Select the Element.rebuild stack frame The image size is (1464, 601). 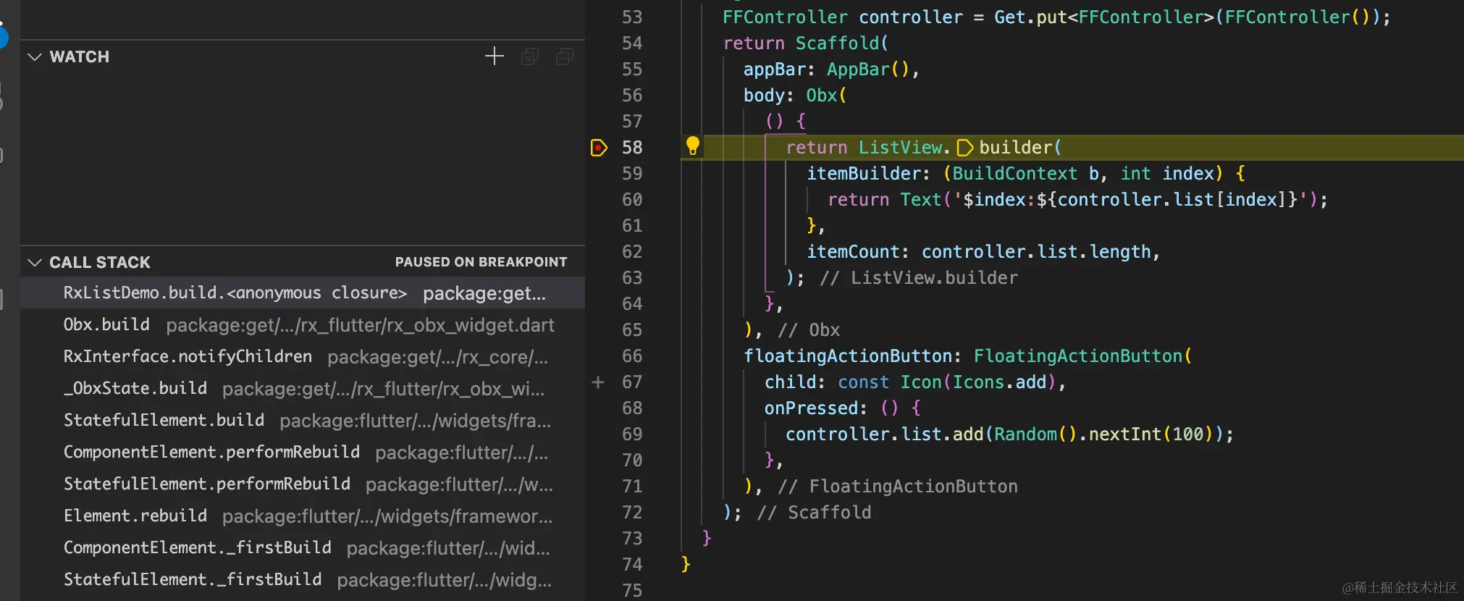(x=303, y=516)
